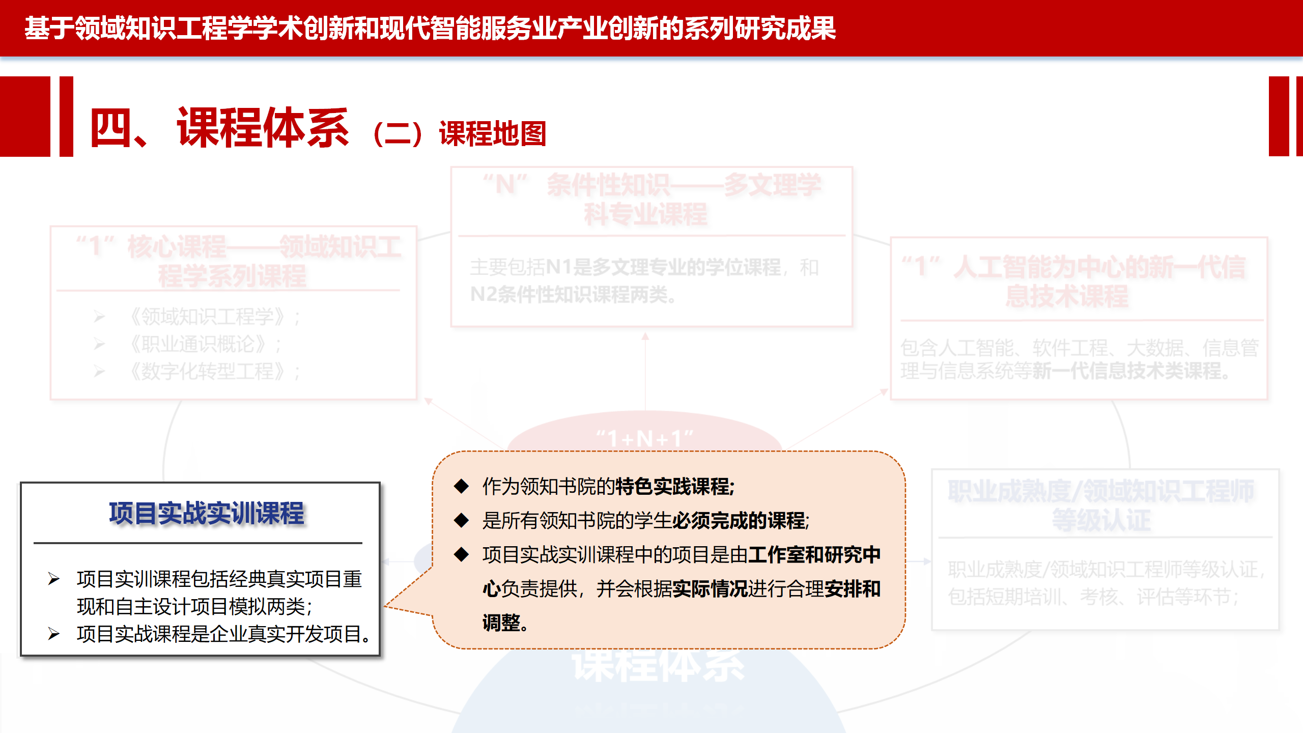
Task: Select the bullet starting with 项目实训课程包括经典真实项目
Action: (x=219, y=593)
